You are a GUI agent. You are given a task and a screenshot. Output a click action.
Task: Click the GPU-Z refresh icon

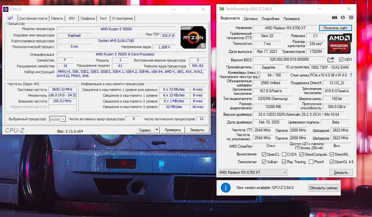coord(343,17)
